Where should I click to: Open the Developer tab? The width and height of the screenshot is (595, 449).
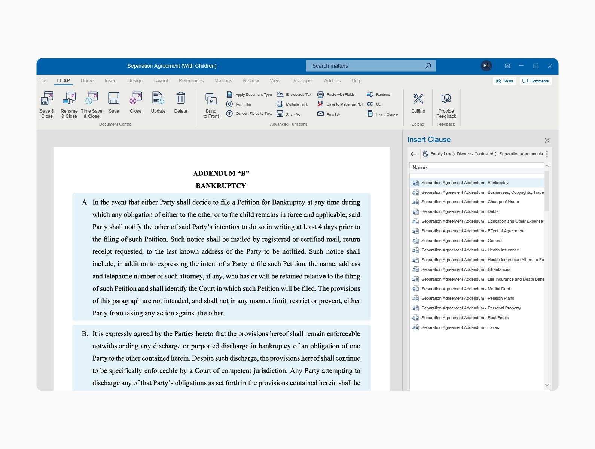tap(302, 80)
